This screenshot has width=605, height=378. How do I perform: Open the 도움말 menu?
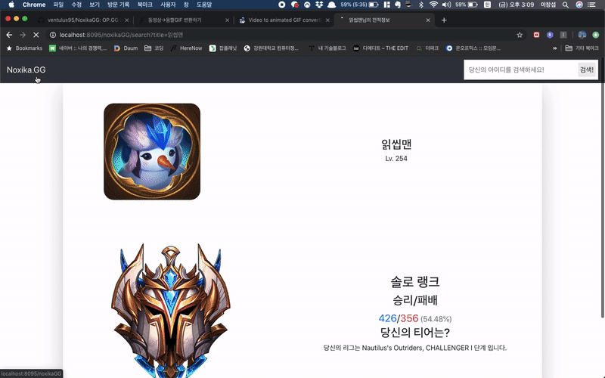pyautogui.click(x=204, y=5)
